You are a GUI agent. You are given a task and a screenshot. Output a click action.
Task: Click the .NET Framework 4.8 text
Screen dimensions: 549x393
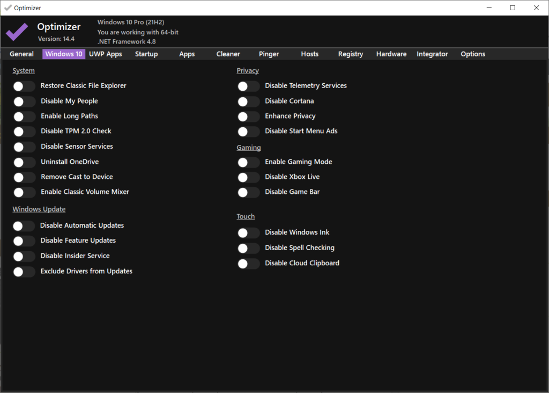click(127, 41)
